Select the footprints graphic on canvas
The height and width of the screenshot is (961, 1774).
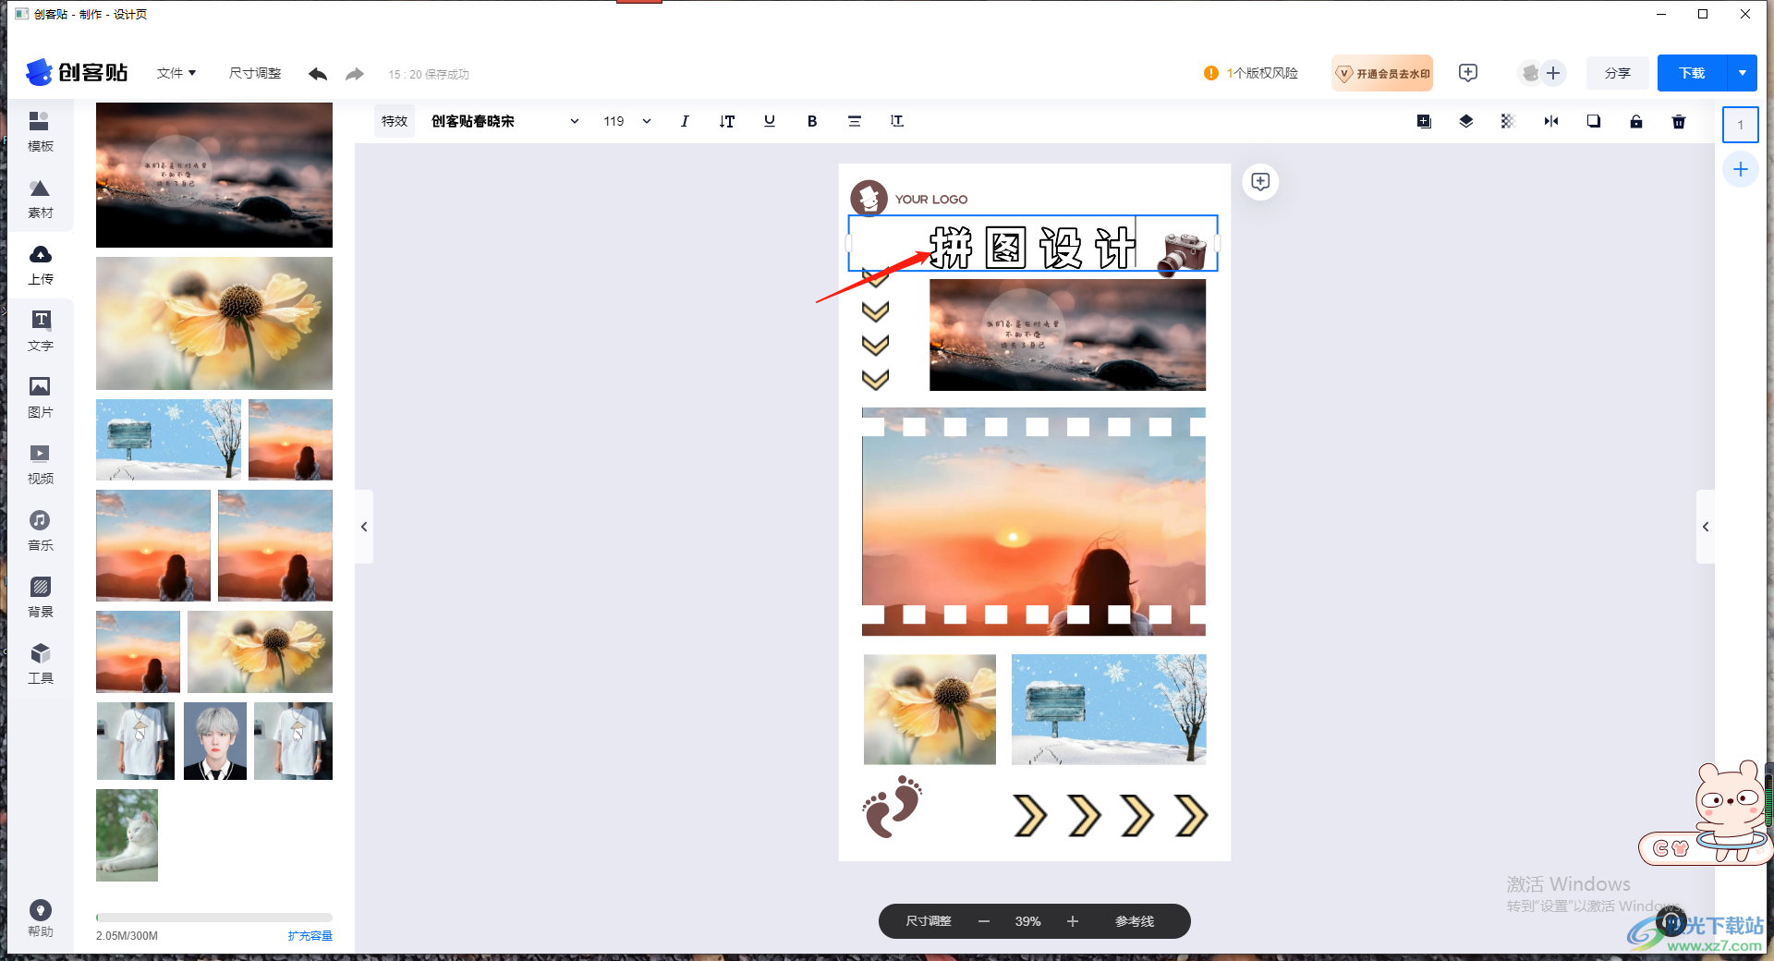click(x=893, y=807)
